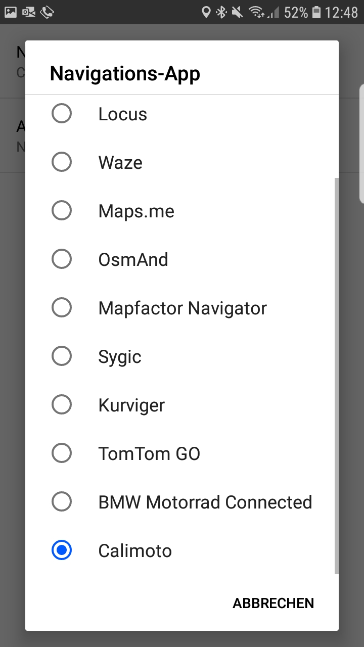Choose the Sygic radio button
The width and height of the screenshot is (364, 647).
click(x=62, y=356)
